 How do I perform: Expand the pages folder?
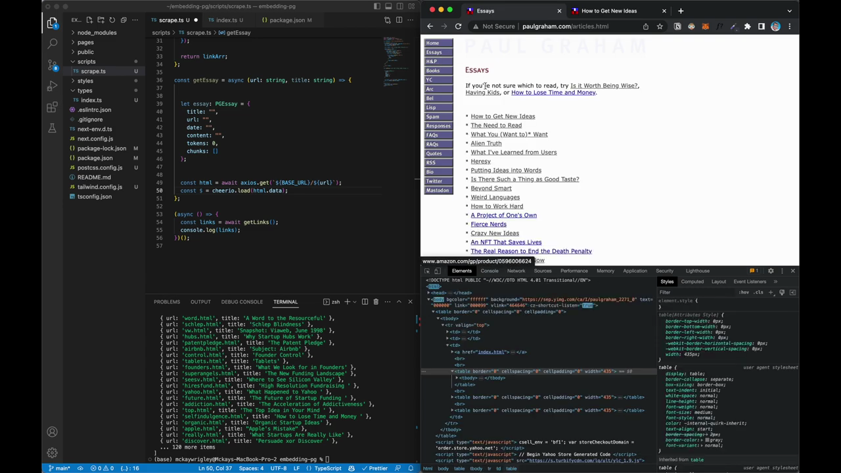point(85,42)
